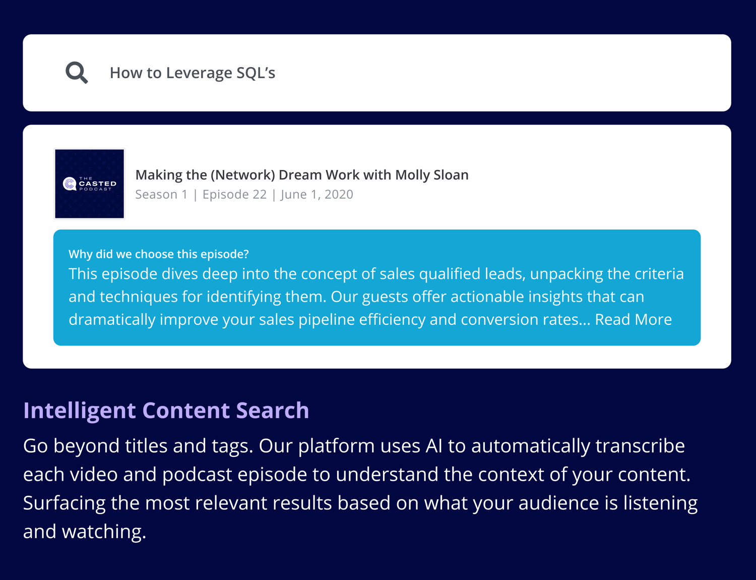The image size is (756, 580).
Task: Click 'Molly Sloan' in the episode title
Action: (x=431, y=175)
